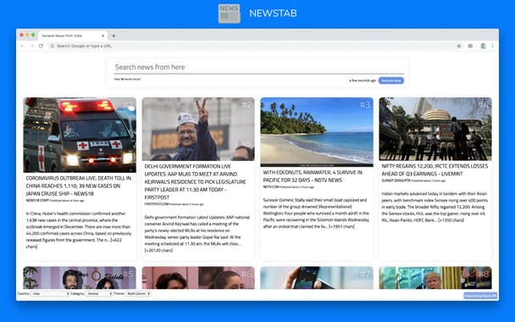Open the With Coconuts, Rainwater headline
The width and height of the screenshot is (515, 322).
tap(313, 176)
